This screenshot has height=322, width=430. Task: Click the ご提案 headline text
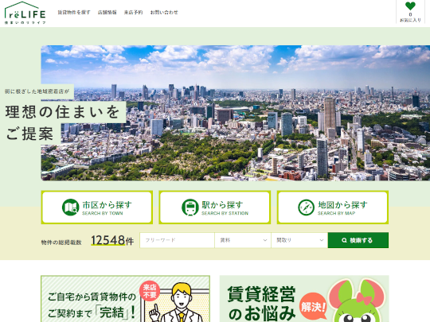click(29, 134)
